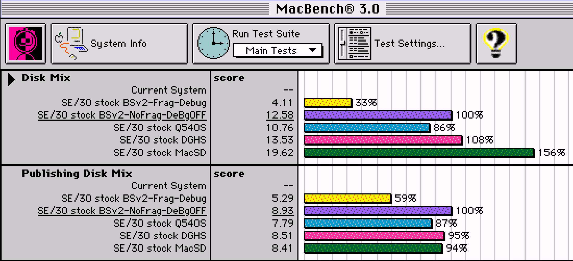Click the green 94% bar in Publishing Disk Mix
573x261 pixels.
373,248
